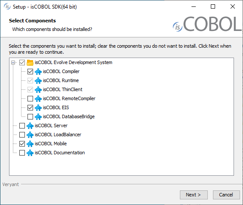Click the isCOBOL RemoteCompiler puzzle icon
Viewport: 243px width, 205px height.
pos(38,98)
